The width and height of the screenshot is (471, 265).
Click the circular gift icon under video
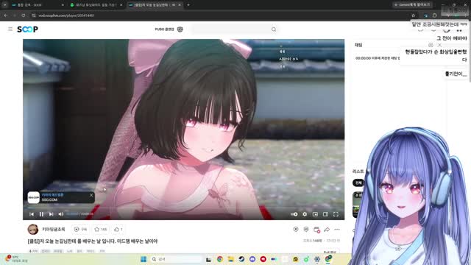tap(296, 229)
